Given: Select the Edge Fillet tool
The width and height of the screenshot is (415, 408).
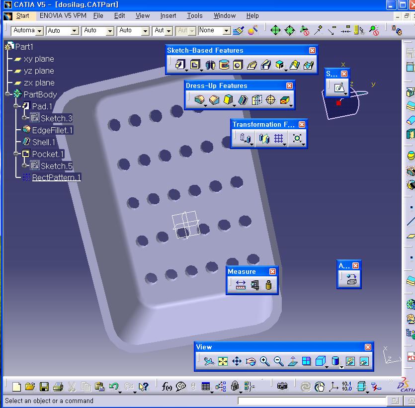Looking at the screenshot, I should point(200,100).
